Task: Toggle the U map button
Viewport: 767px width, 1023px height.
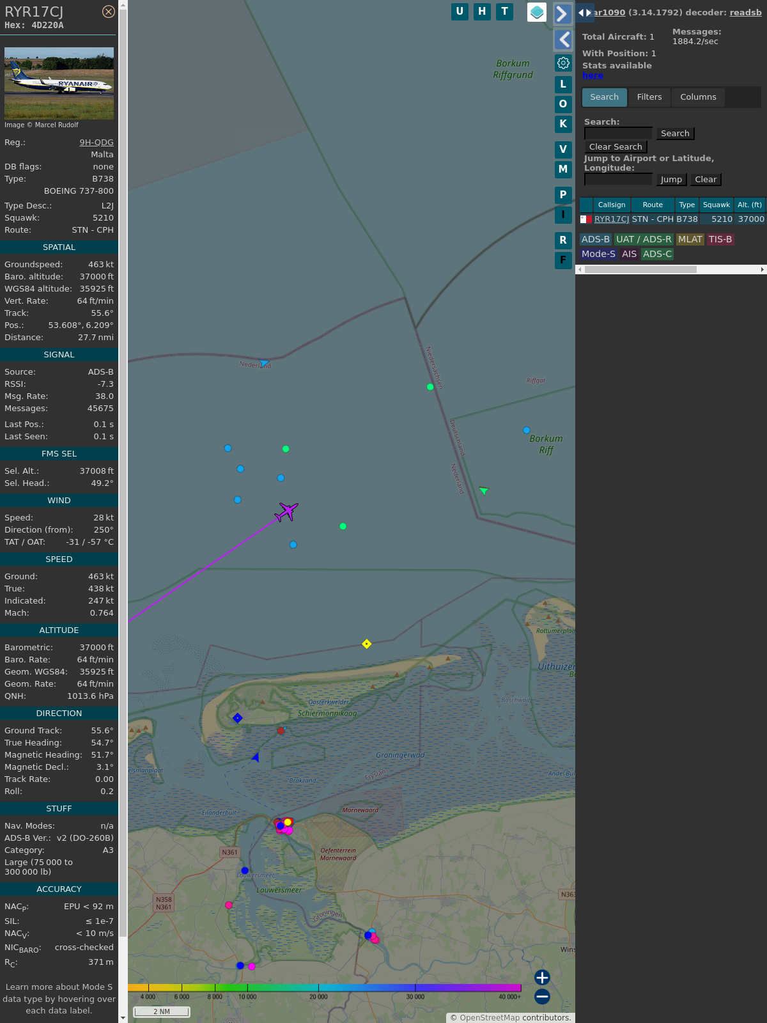Action: [460, 12]
